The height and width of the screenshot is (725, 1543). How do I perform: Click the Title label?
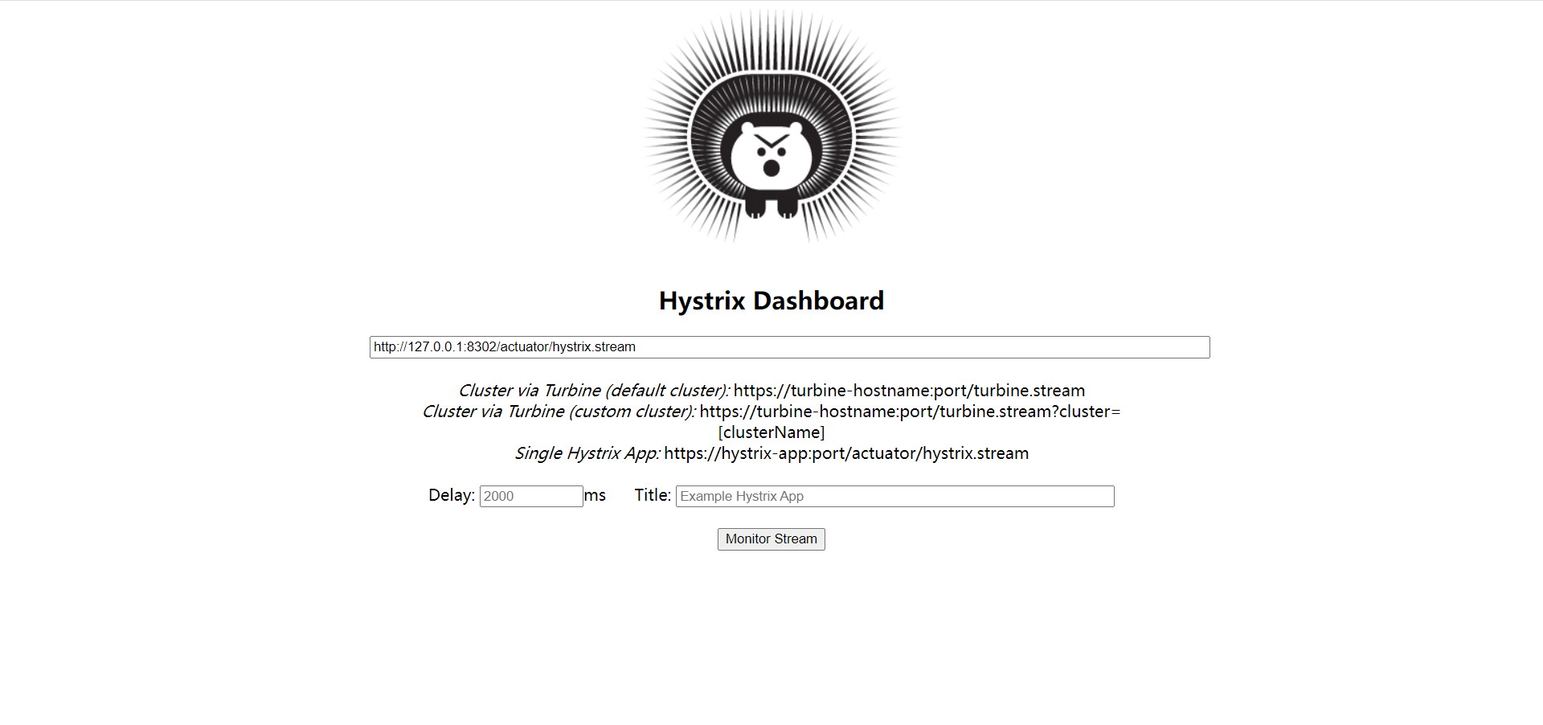653,495
